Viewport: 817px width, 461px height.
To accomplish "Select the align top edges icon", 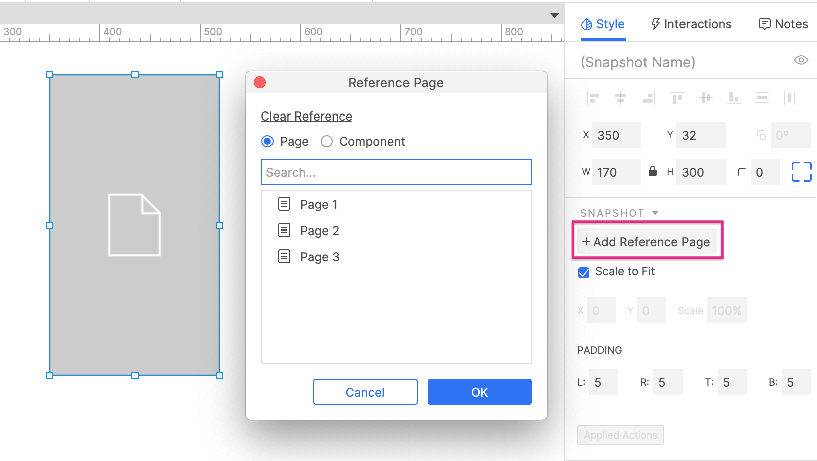I will point(677,98).
